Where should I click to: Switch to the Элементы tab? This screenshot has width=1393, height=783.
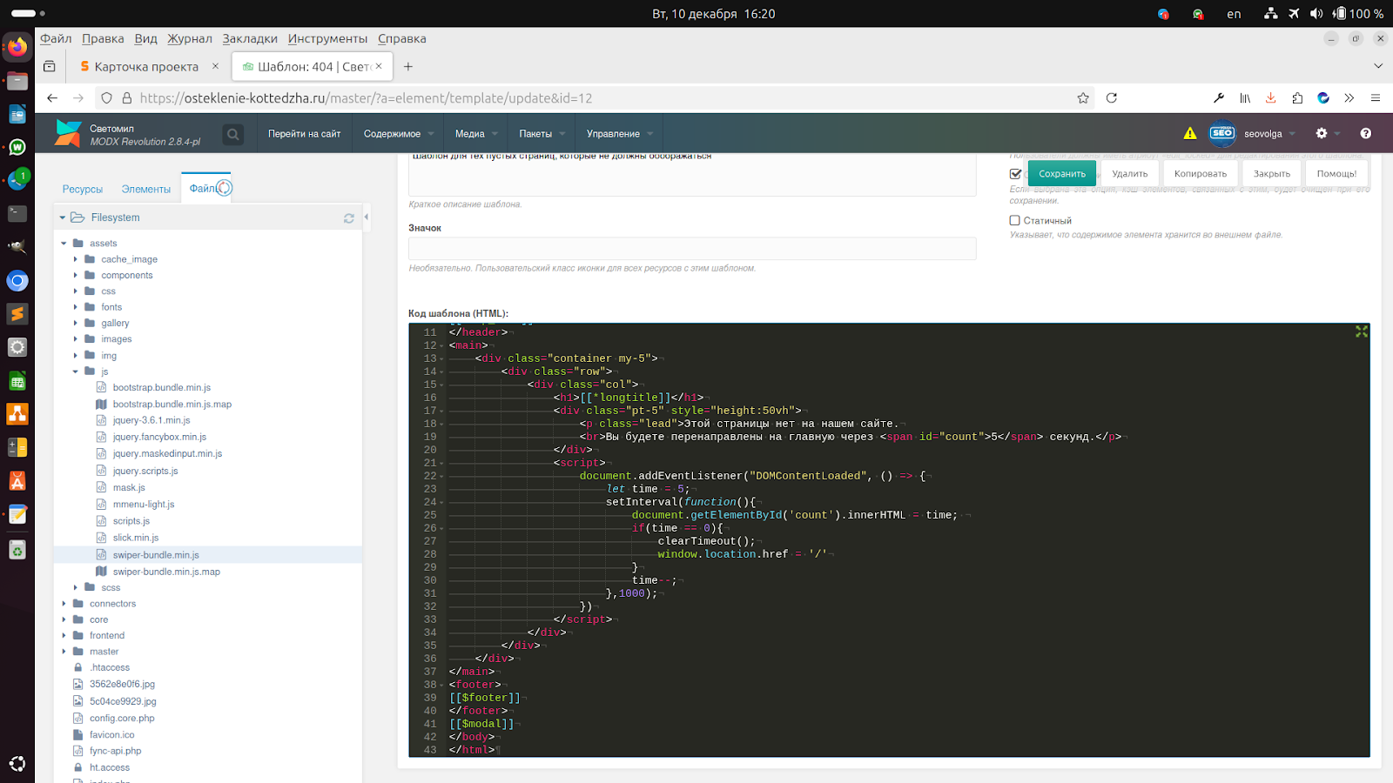pos(146,189)
